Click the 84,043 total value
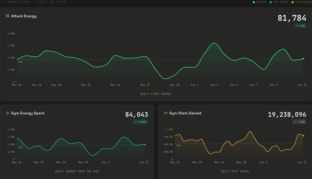 click(136, 115)
